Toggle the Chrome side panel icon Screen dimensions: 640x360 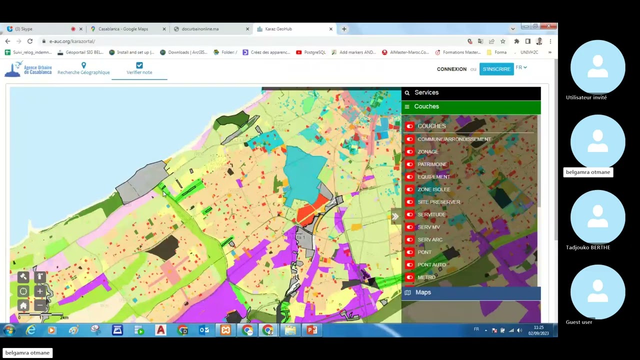[527, 41]
